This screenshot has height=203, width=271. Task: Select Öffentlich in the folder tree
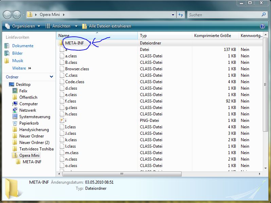[28, 97]
